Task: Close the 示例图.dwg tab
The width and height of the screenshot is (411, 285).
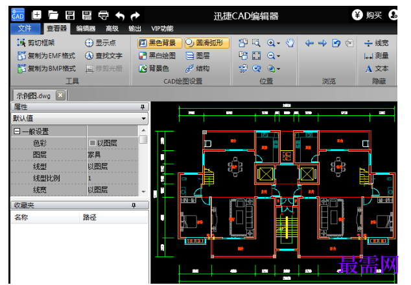Action: (60, 95)
